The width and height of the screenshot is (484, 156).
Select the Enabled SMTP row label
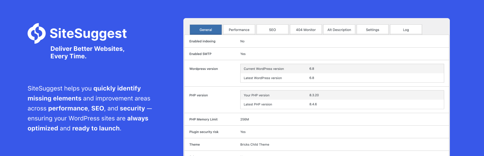tap(200, 54)
